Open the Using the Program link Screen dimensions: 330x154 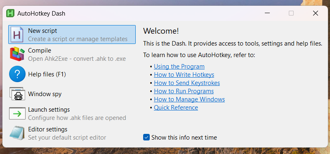pos(179,67)
